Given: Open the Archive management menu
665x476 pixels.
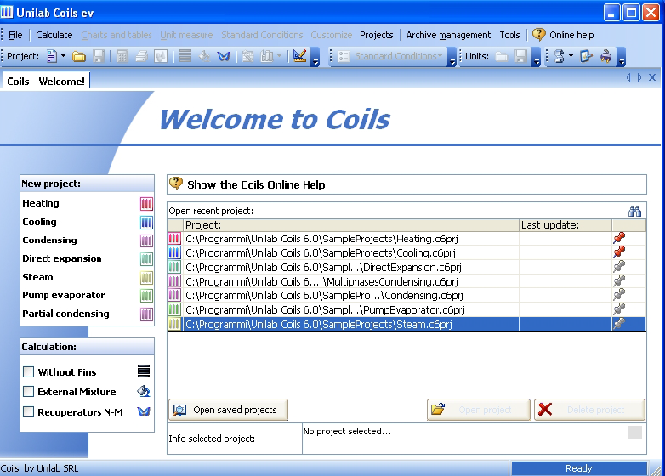Looking at the screenshot, I should pyautogui.click(x=448, y=35).
